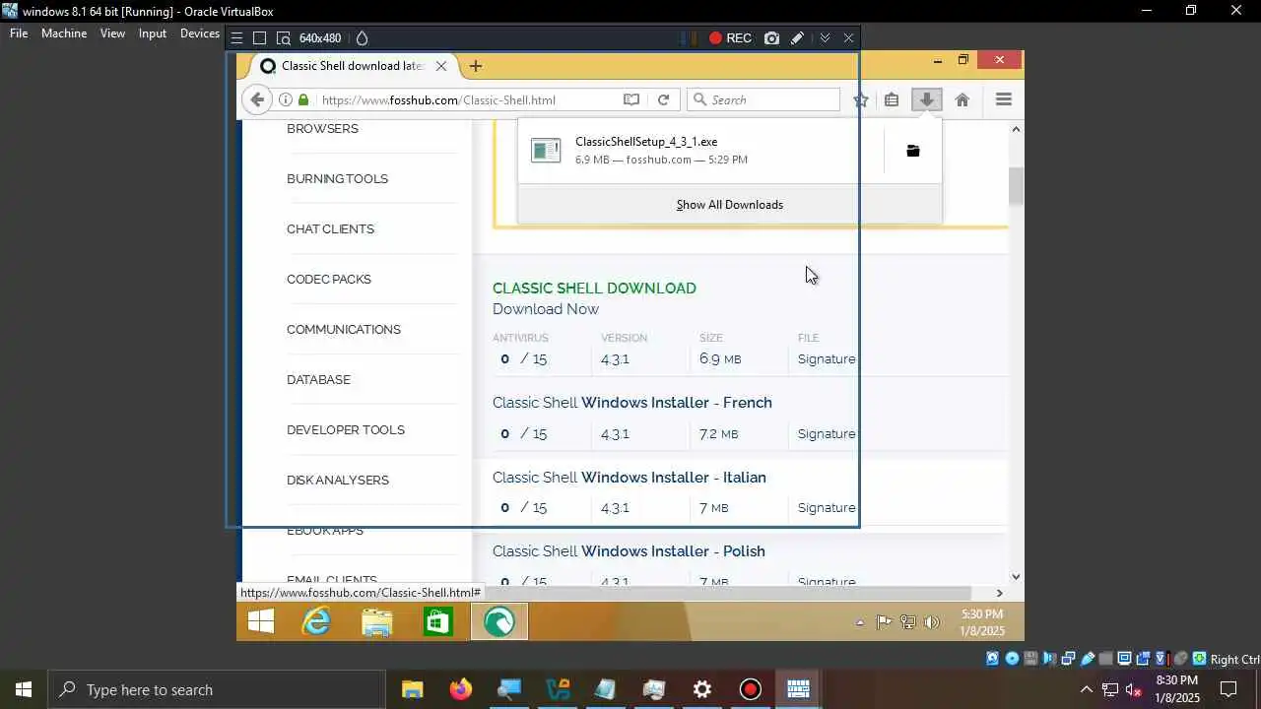Screen dimensions: 1261x709
Task: Open a new Firefox tab
Action: click(x=476, y=66)
